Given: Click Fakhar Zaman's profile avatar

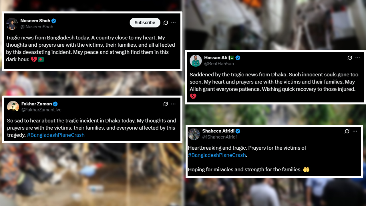Looking at the screenshot, I should (13, 107).
